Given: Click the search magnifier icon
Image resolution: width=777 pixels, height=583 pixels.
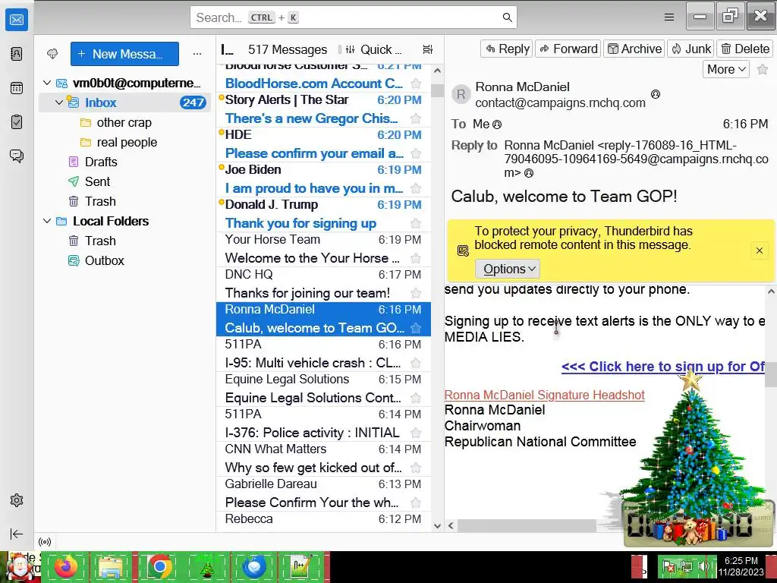Looking at the screenshot, I should tap(507, 17).
